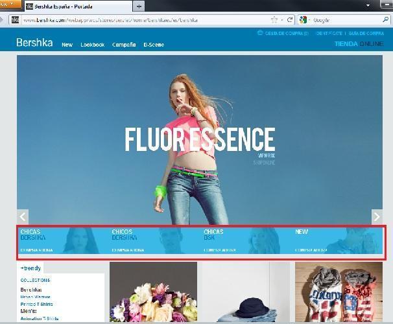Click the Google search engine icon
Screen dimensions: 393x324
pos(304,20)
